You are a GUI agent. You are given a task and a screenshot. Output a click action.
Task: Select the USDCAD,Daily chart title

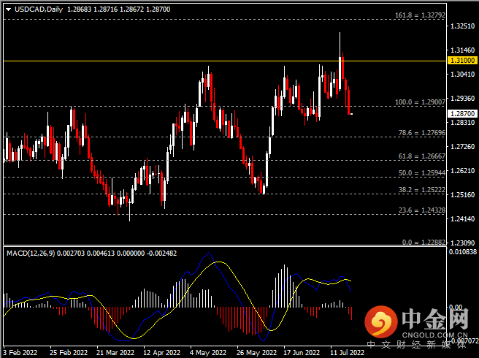[x=39, y=9]
